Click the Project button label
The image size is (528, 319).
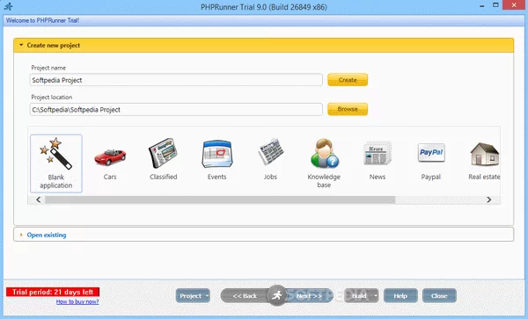[190, 296]
